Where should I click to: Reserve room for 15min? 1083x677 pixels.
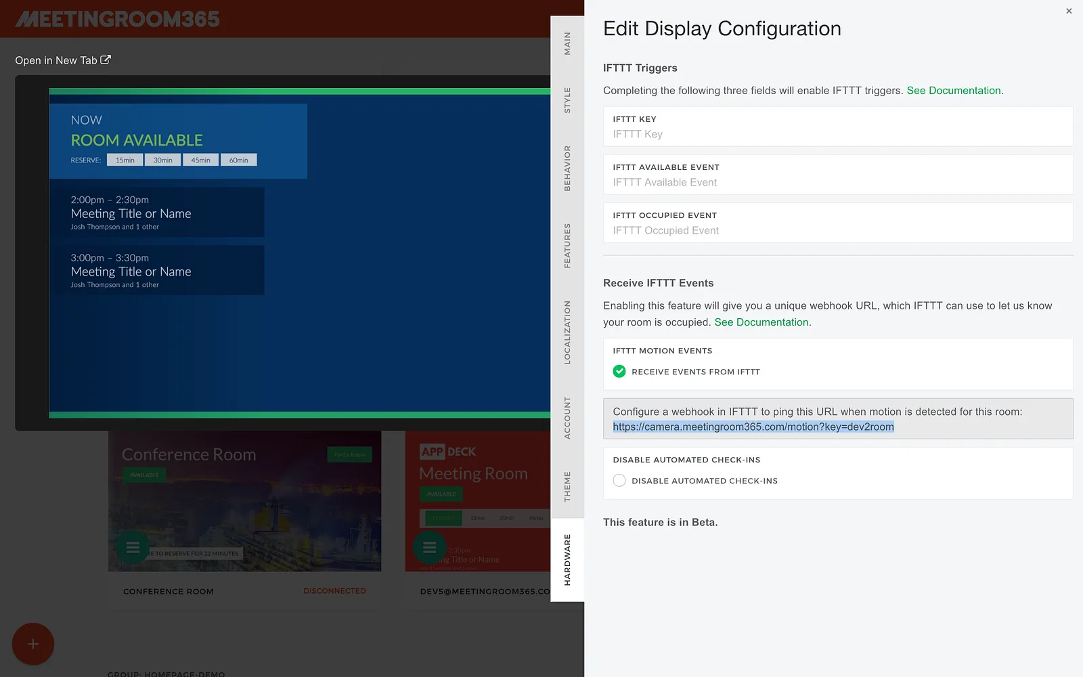pyautogui.click(x=125, y=160)
